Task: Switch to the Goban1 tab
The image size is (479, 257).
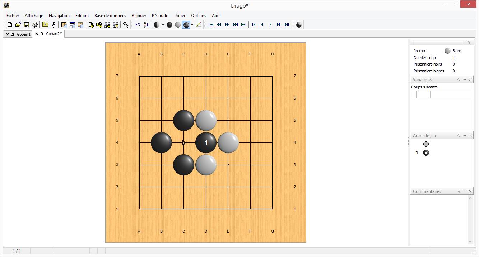Action: coord(24,34)
